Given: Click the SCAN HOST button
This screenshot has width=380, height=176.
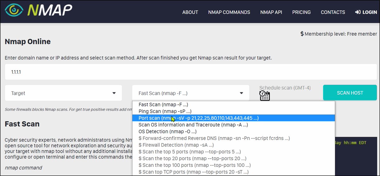Looking at the screenshot, I should tap(350, 93).
